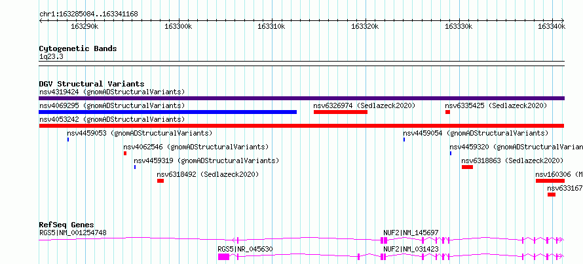Click the nsv4319424 variant label

pyautogui.click(x=112, y=92)
